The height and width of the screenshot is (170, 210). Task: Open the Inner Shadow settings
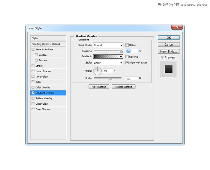43,71
